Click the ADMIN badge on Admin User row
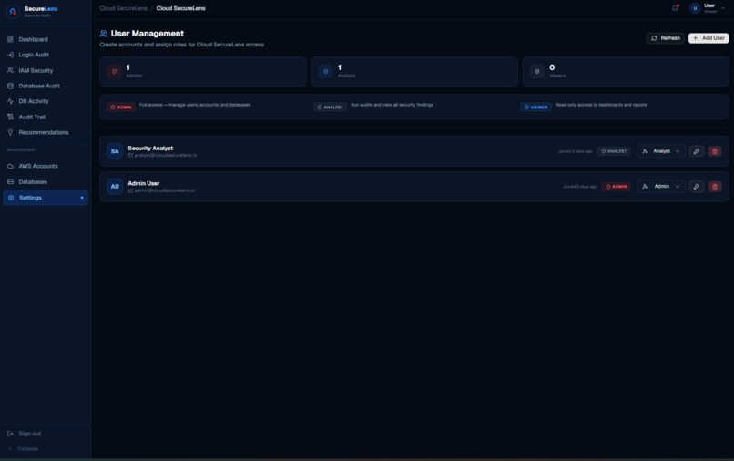The height and width of the screenshot is (461, 734). [616, 187]
